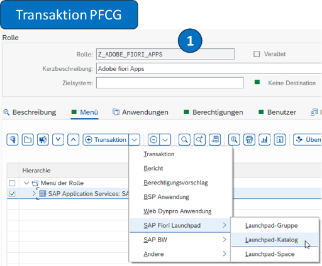The width and height of the screenshot is (322, 266).
Task: Choose Launchpad-Gruppe in the submenu
Action: coord(275,225)
